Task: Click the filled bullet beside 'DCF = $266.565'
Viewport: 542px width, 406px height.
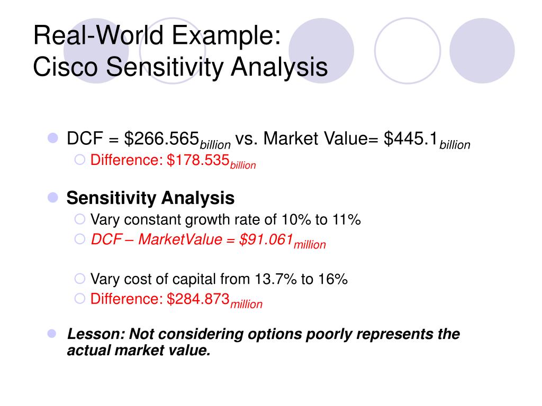Action: [x=52, y=138]
